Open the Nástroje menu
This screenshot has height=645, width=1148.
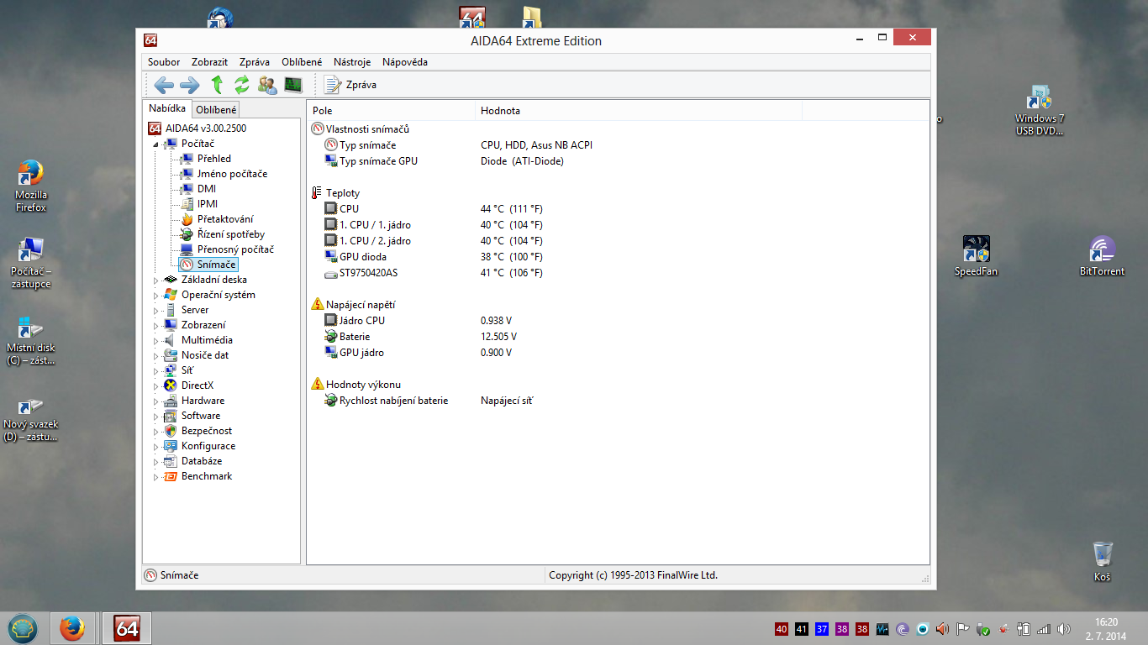point(351,62)
